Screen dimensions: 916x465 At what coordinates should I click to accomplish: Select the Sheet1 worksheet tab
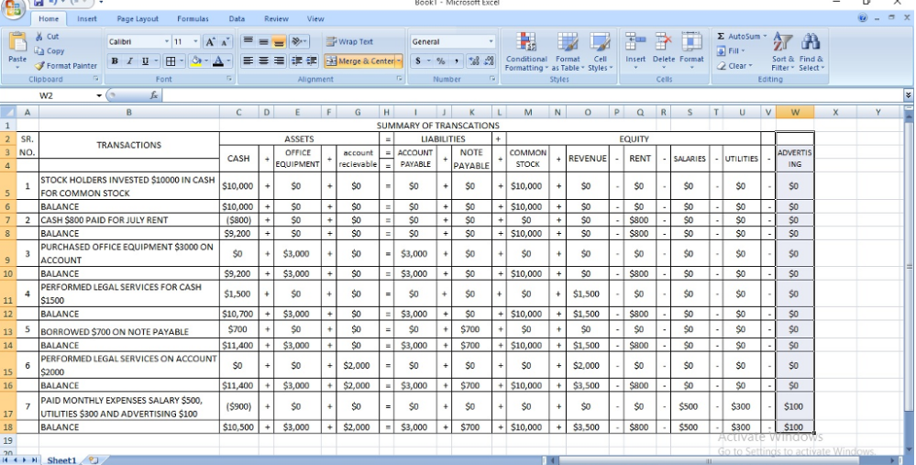tap(61, 459)
